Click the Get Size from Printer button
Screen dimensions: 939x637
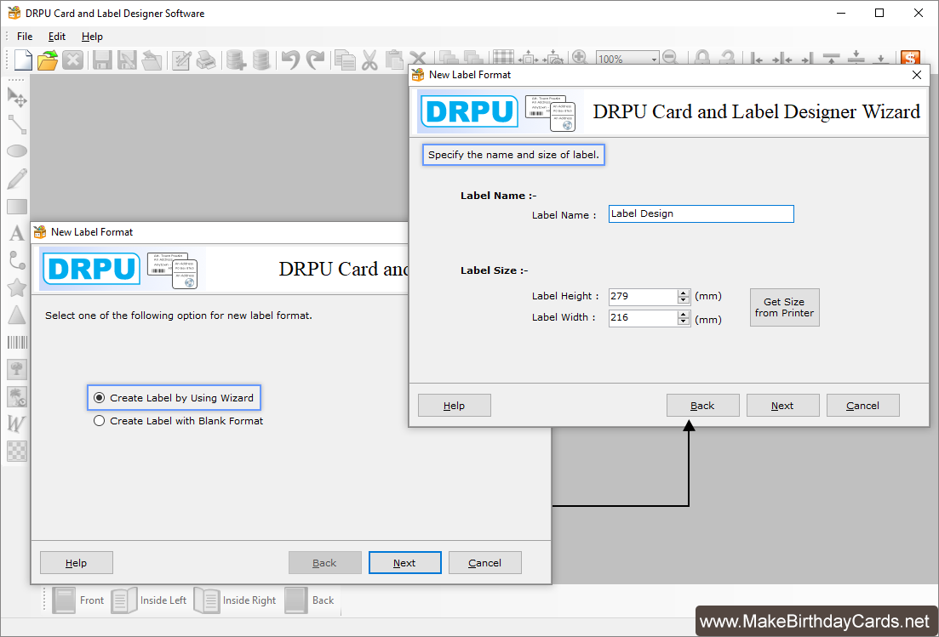[x=784, y=307]
